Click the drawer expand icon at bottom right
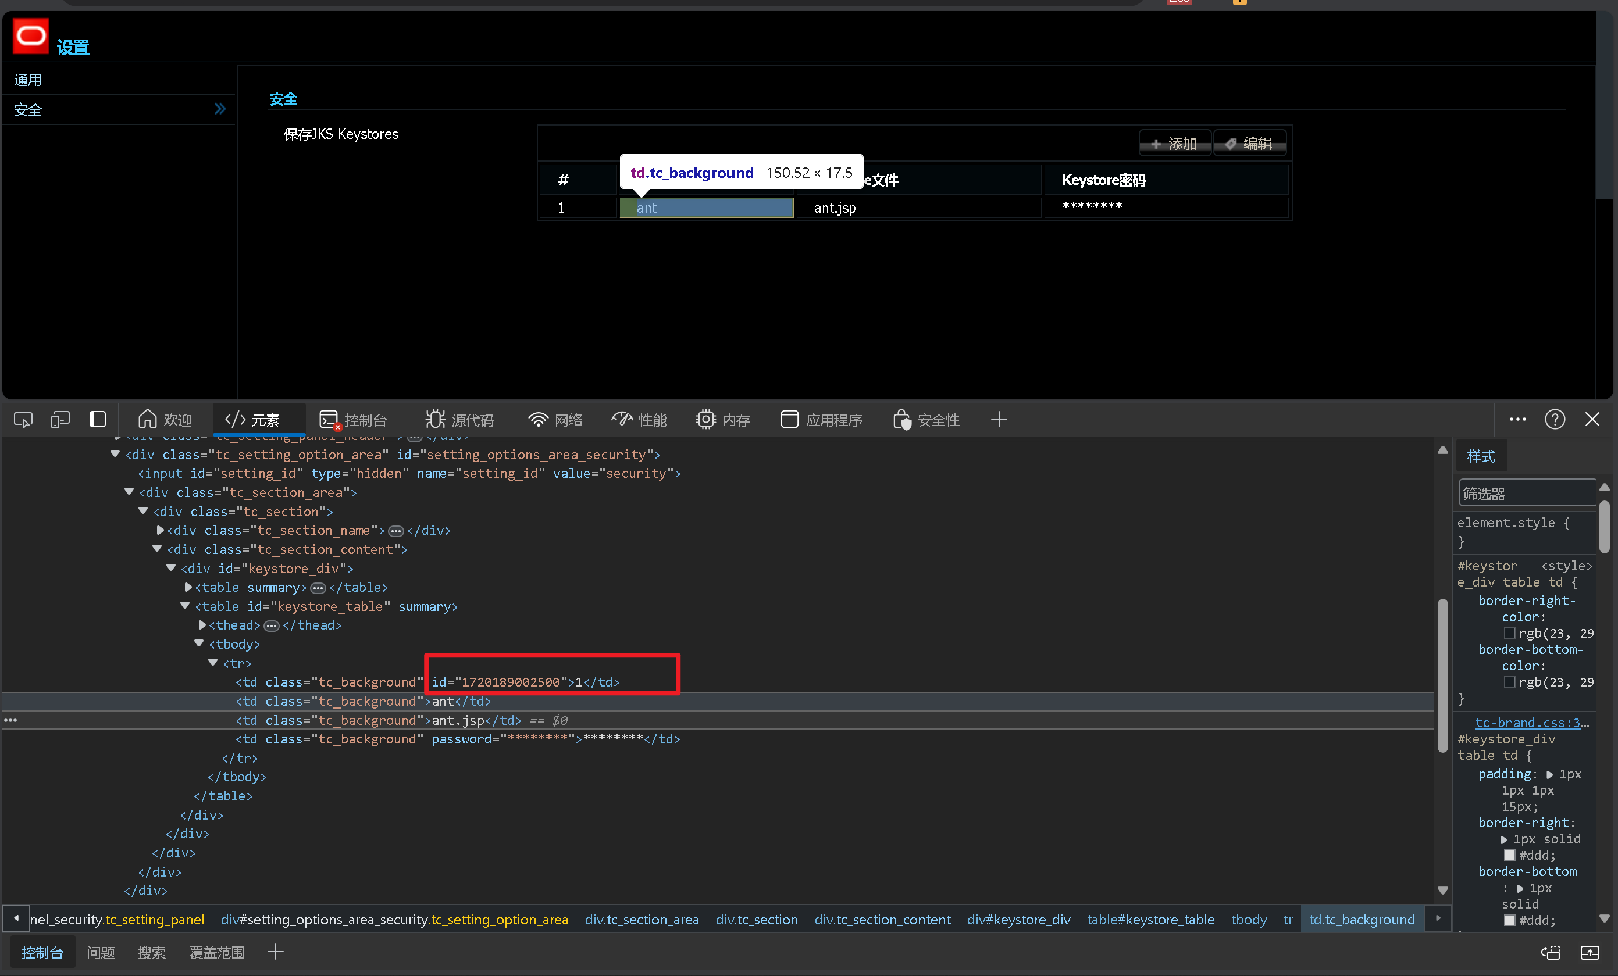Screen dimensions: 1618x976 pos(1590,953)
